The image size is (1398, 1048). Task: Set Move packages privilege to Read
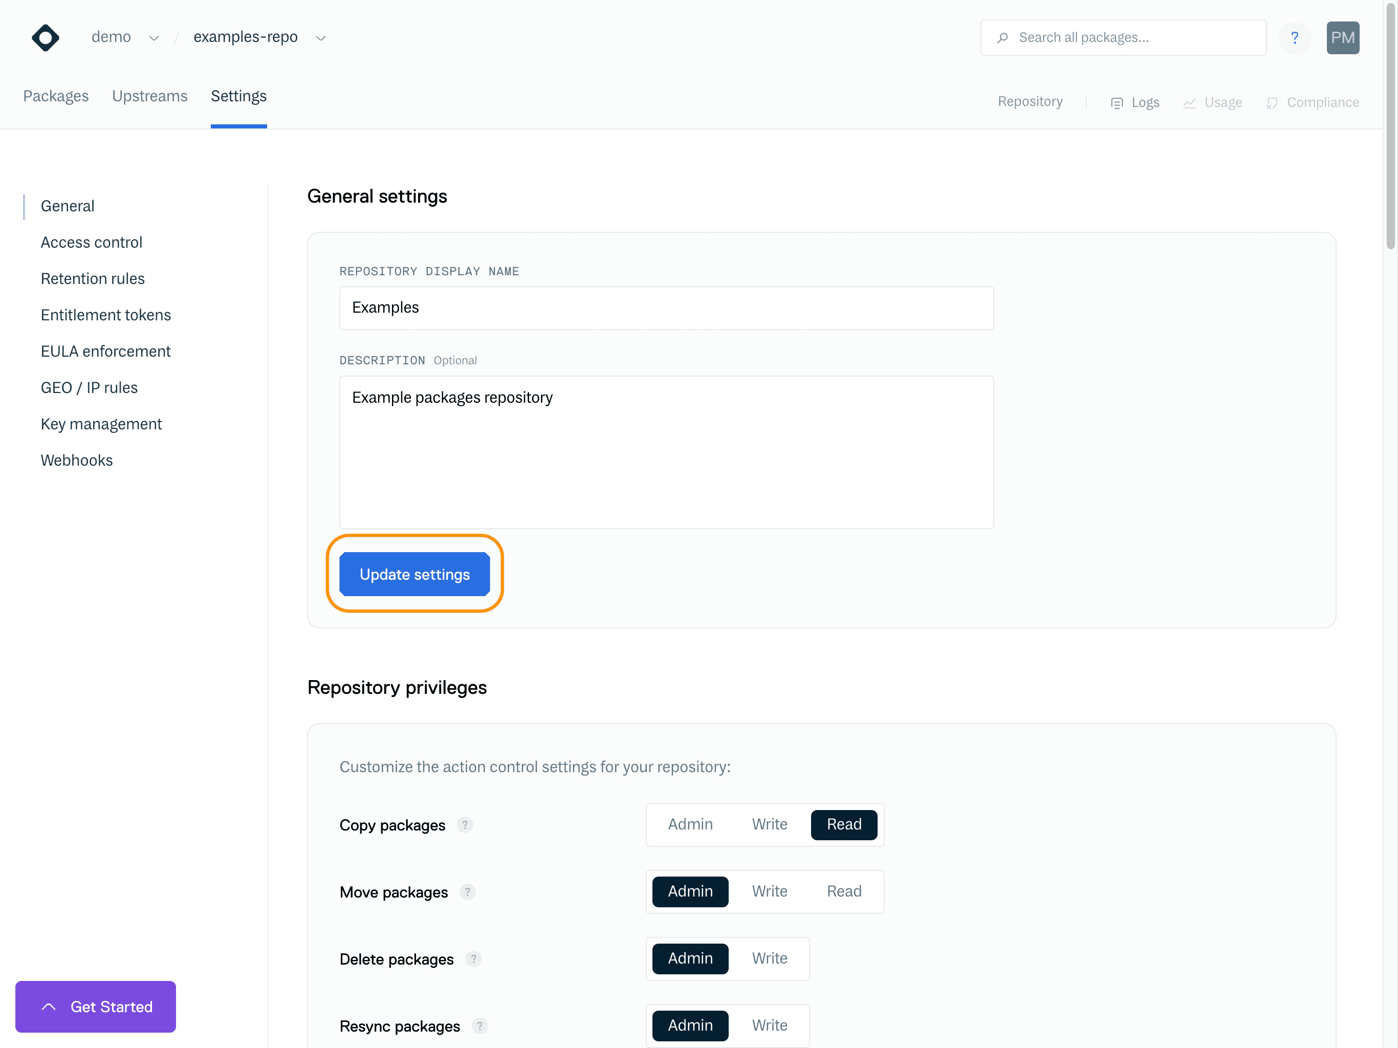pyautogui.click(x=844, y=891)
